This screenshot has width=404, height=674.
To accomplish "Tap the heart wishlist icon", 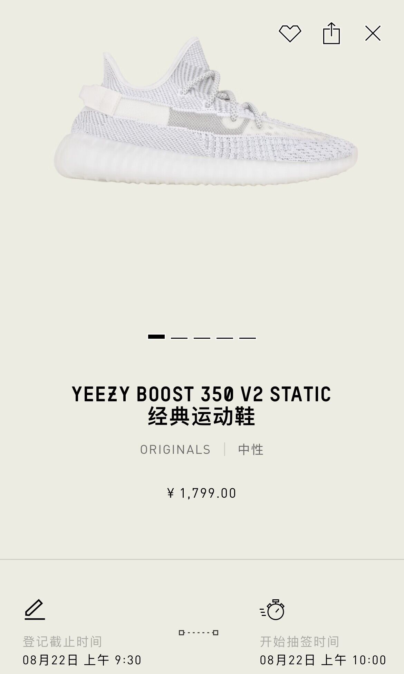I will pyautogui.click(x=290, y=34).
